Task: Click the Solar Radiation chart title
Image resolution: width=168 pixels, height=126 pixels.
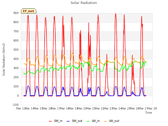Action: pos(84,3)
